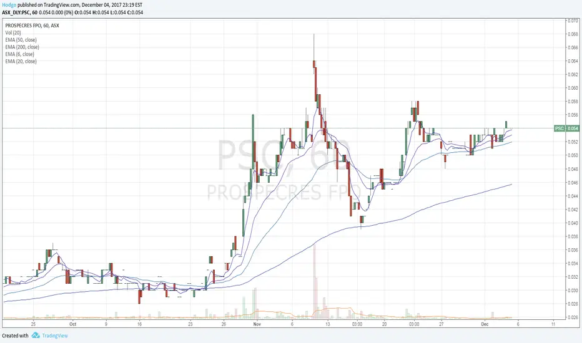Open the Hodgo author profile link
The width and height of the screenshot is (582, 343).
[x=9, y=5]
